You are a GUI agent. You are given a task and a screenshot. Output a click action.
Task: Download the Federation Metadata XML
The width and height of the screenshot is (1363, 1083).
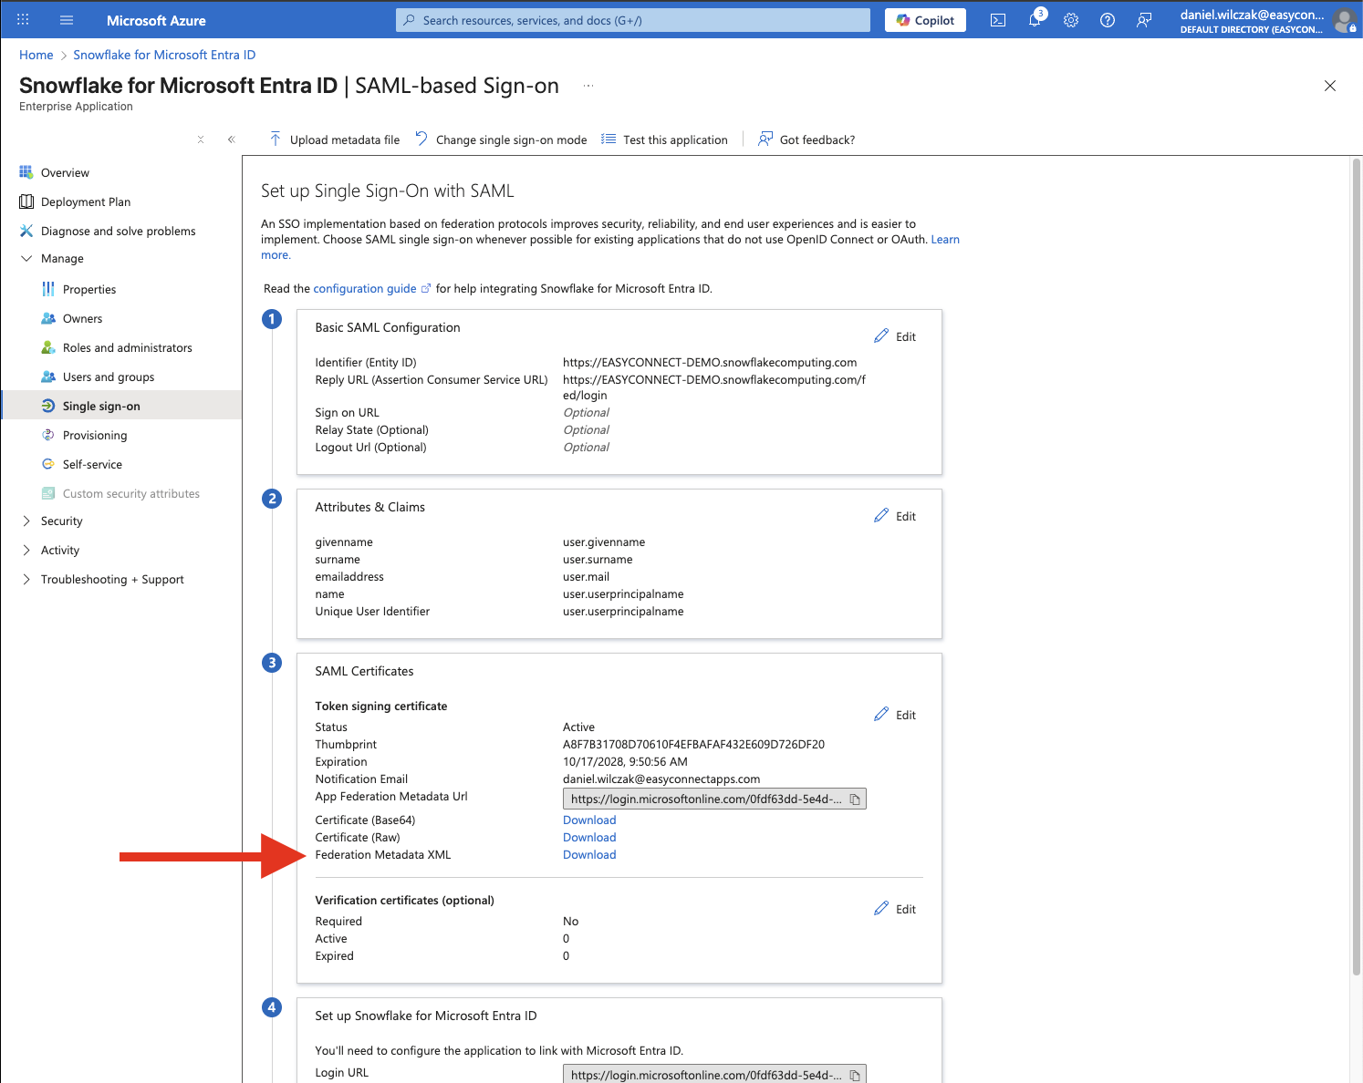[589, 855]
